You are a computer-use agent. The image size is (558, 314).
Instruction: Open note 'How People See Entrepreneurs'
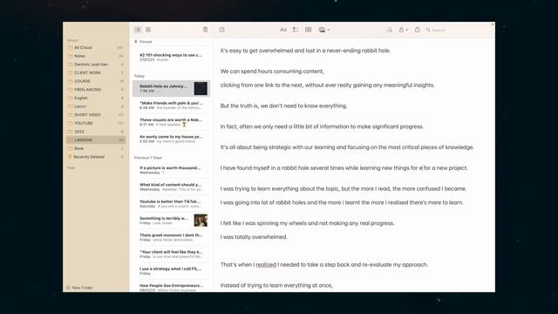tap(171, 287)
